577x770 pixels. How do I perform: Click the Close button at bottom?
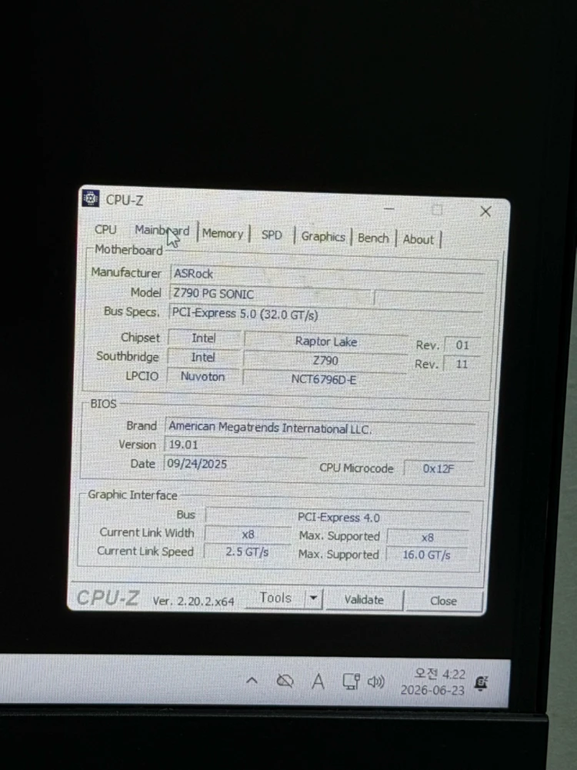[443, 601]
